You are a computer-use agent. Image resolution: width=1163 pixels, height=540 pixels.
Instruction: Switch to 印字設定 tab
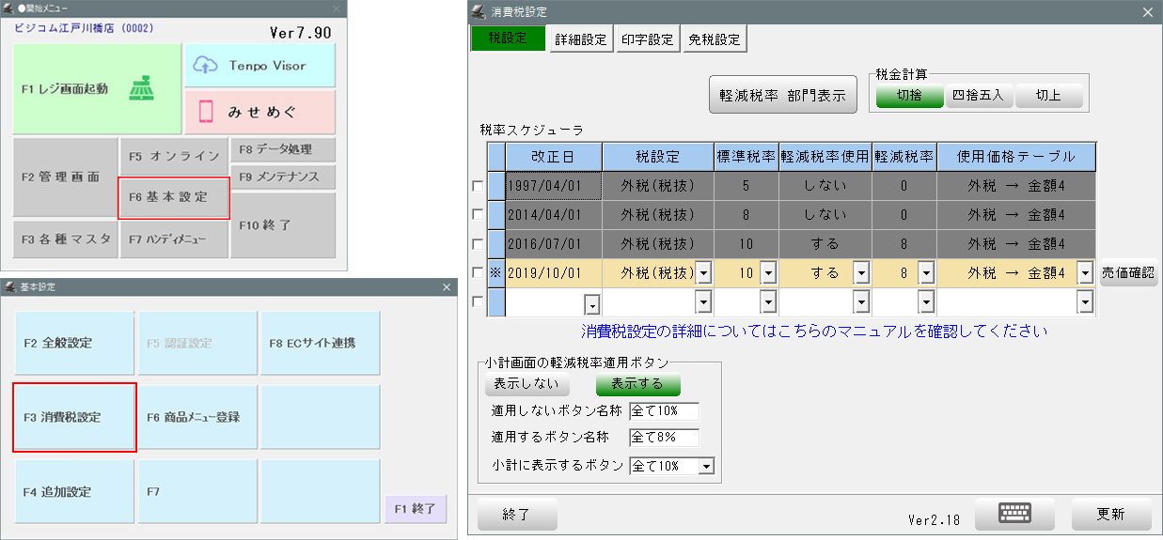647,39
